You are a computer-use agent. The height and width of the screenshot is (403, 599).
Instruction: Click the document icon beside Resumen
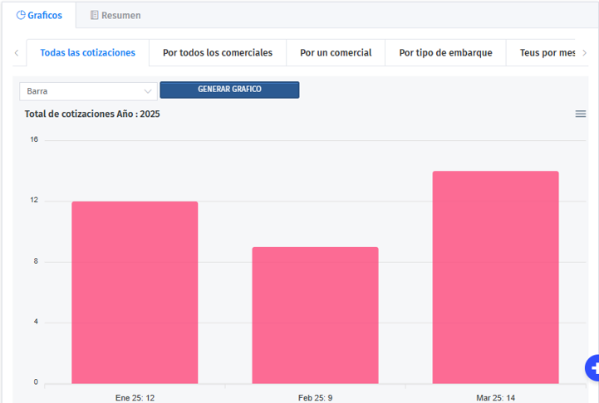(x=94, y=15)
